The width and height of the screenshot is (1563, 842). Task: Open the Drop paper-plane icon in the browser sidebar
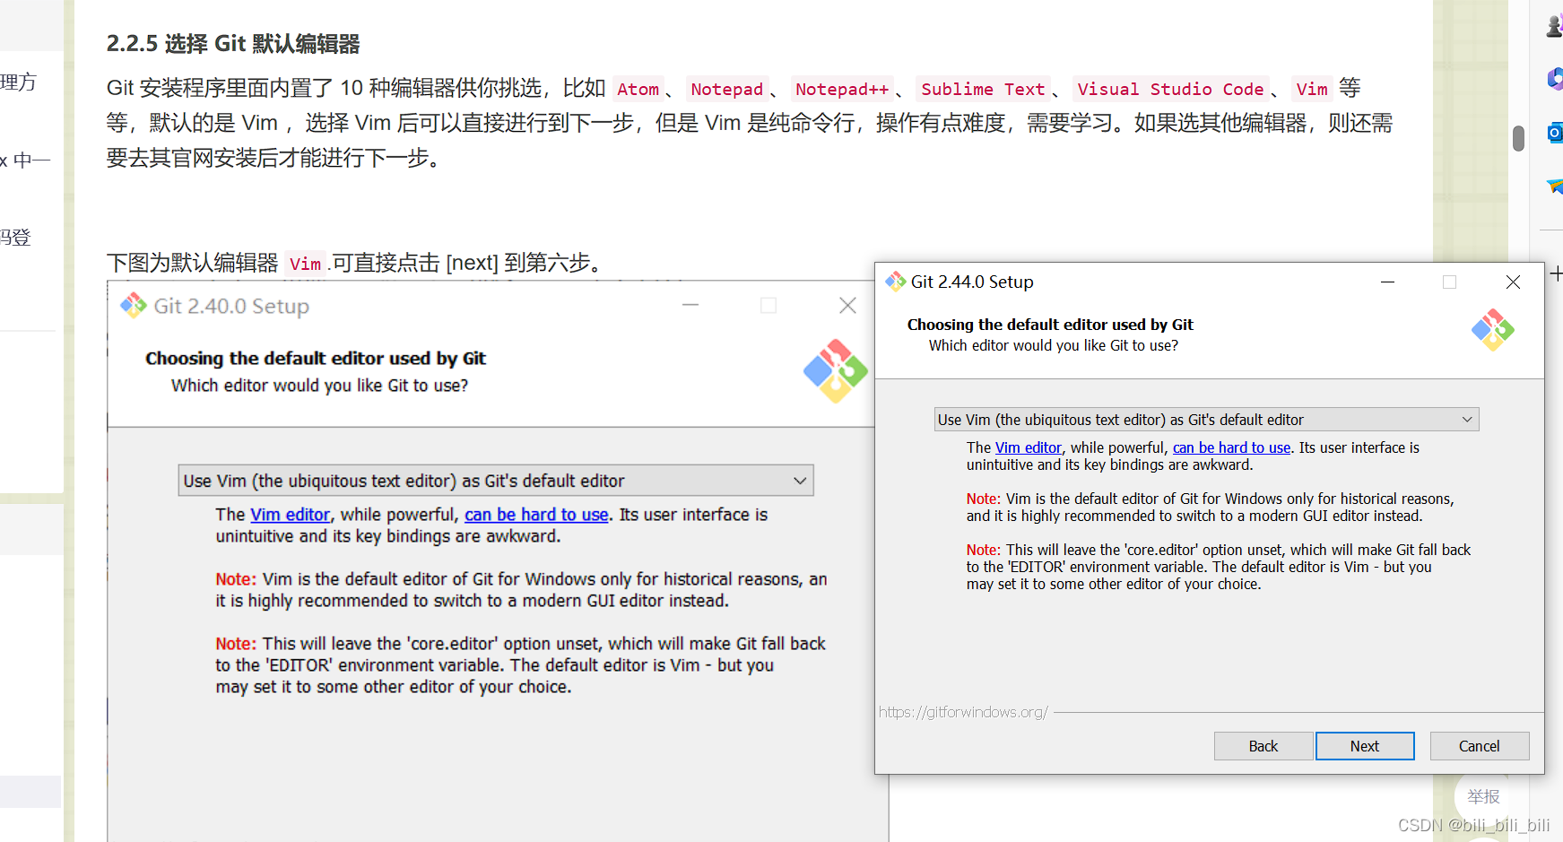coord(1556,186)
